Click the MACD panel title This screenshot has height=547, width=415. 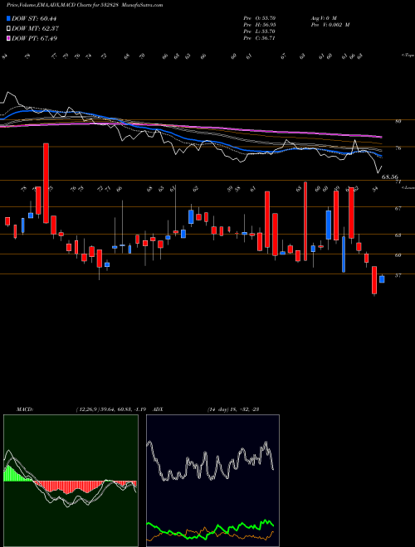pyautogui.click(x=24, y=409)
